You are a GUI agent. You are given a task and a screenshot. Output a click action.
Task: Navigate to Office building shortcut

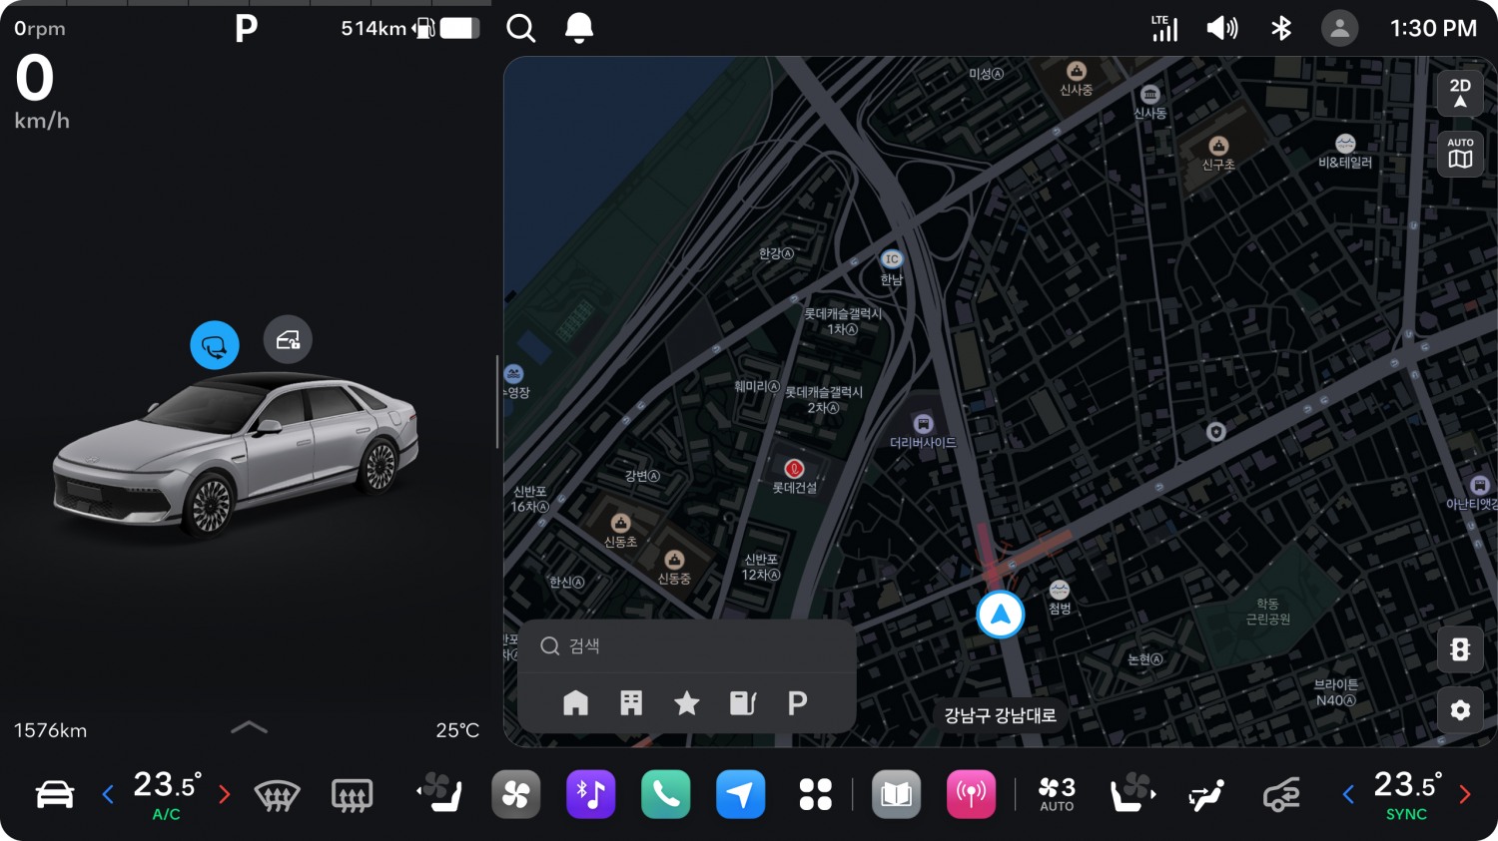(631, 703)
